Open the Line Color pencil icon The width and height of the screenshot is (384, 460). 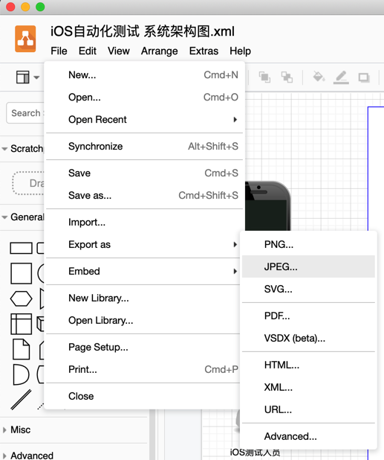pos(341,77)
